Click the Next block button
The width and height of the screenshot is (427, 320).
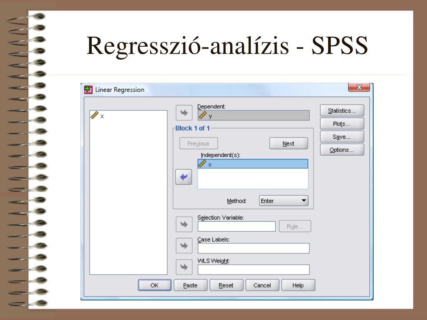pyautogui.click(x=289, y=143)
